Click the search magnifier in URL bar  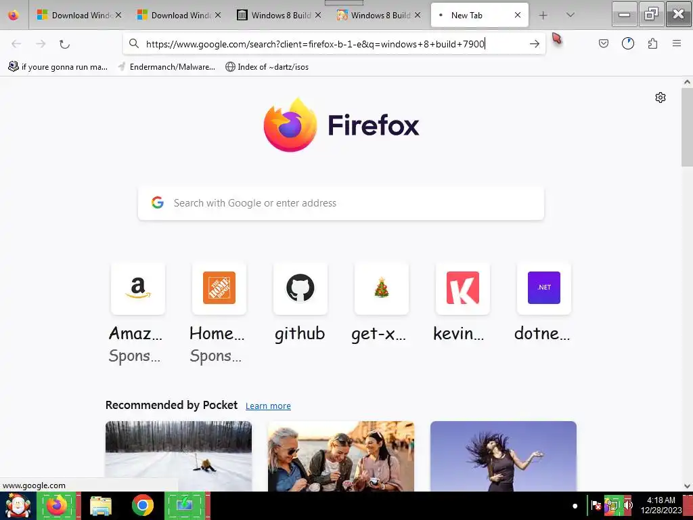[134, 43]
